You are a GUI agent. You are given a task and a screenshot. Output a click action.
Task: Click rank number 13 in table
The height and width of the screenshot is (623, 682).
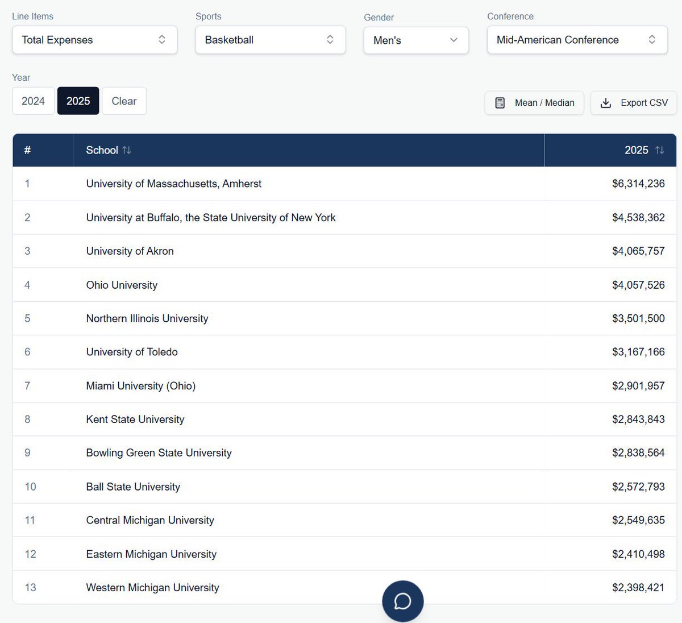coord(30,587)
